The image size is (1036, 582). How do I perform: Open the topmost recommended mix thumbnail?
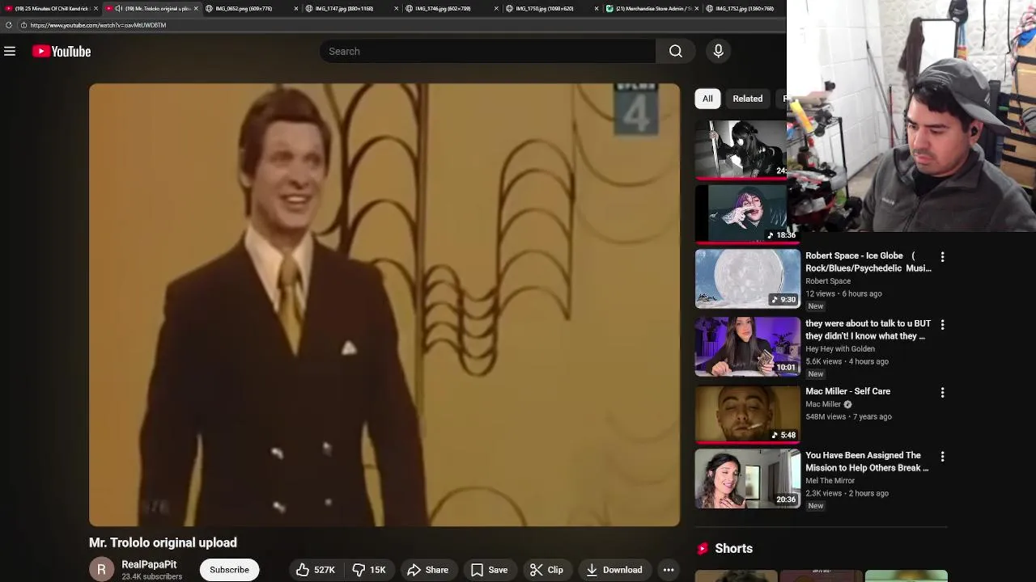(x=741, y=150)
